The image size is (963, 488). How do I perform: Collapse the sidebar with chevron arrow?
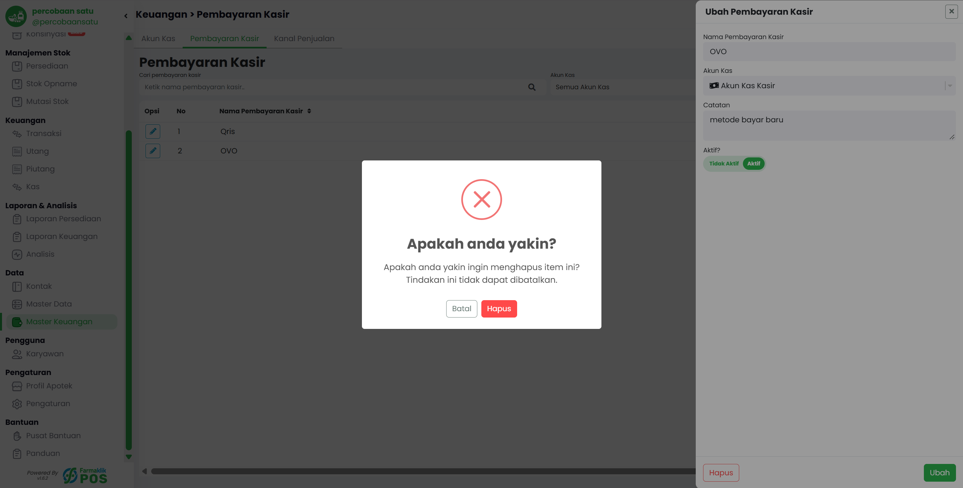126,16
